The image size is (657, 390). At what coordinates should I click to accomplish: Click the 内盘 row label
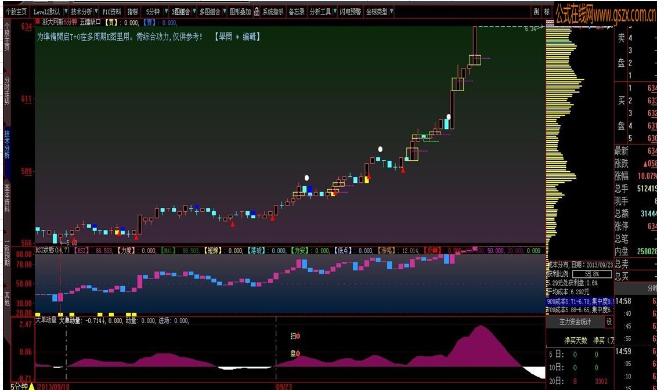622,251
